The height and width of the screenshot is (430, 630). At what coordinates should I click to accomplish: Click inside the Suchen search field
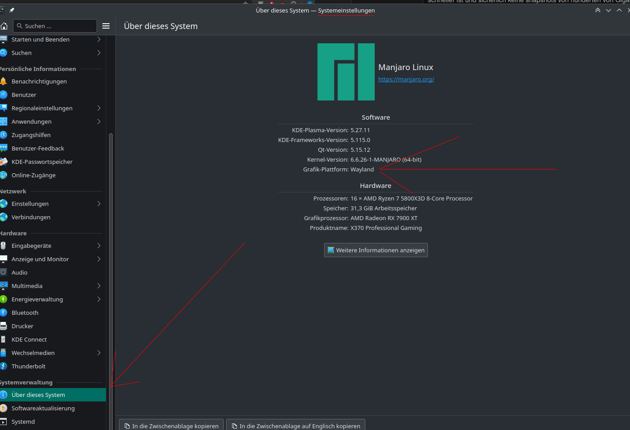[x=55, y=26]
